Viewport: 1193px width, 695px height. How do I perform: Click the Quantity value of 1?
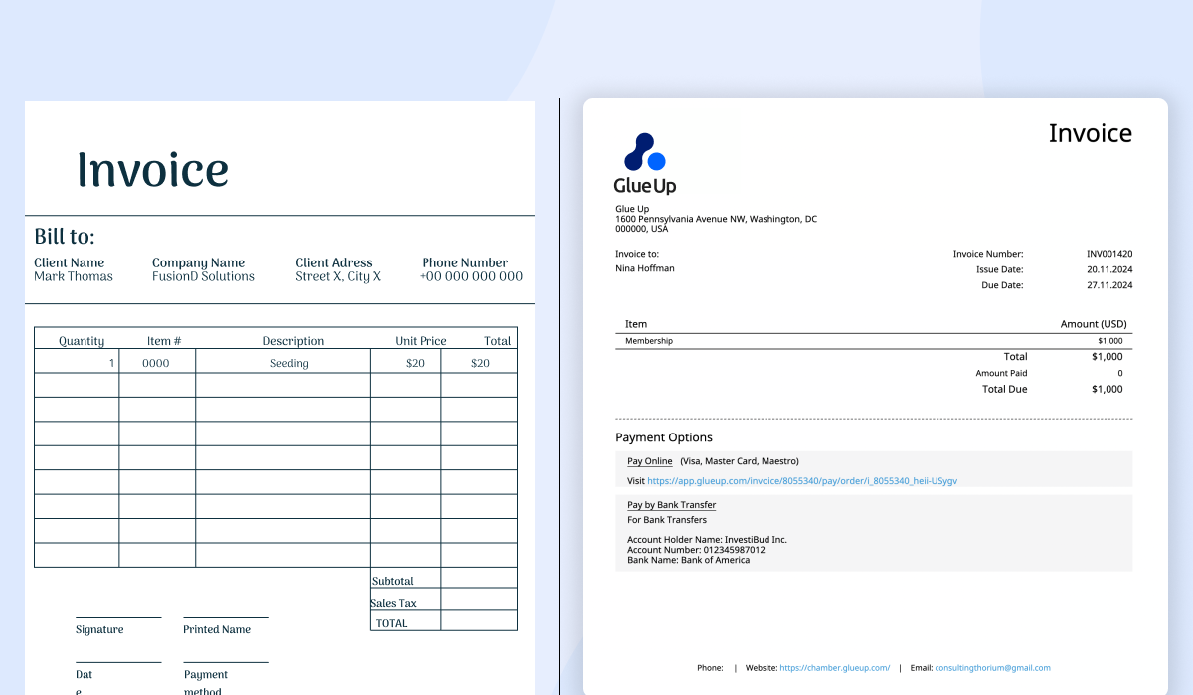(107, 362)
